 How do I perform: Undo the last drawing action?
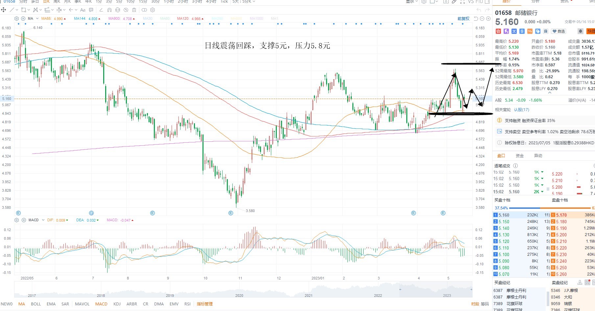tap(479, 10)
